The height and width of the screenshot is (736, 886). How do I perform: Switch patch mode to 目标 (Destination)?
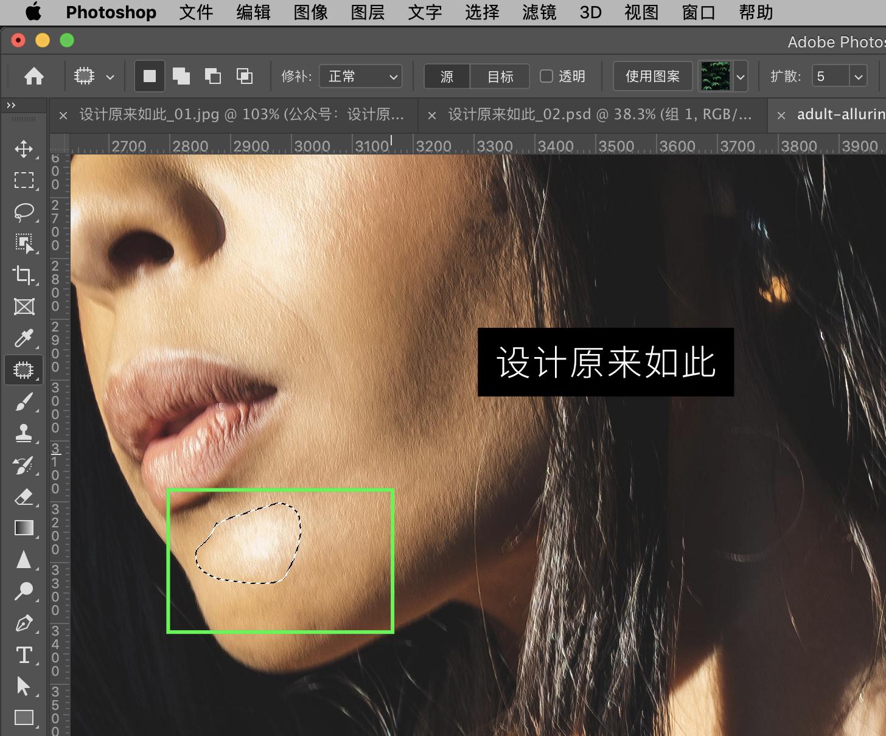click(x=499, y=76)
